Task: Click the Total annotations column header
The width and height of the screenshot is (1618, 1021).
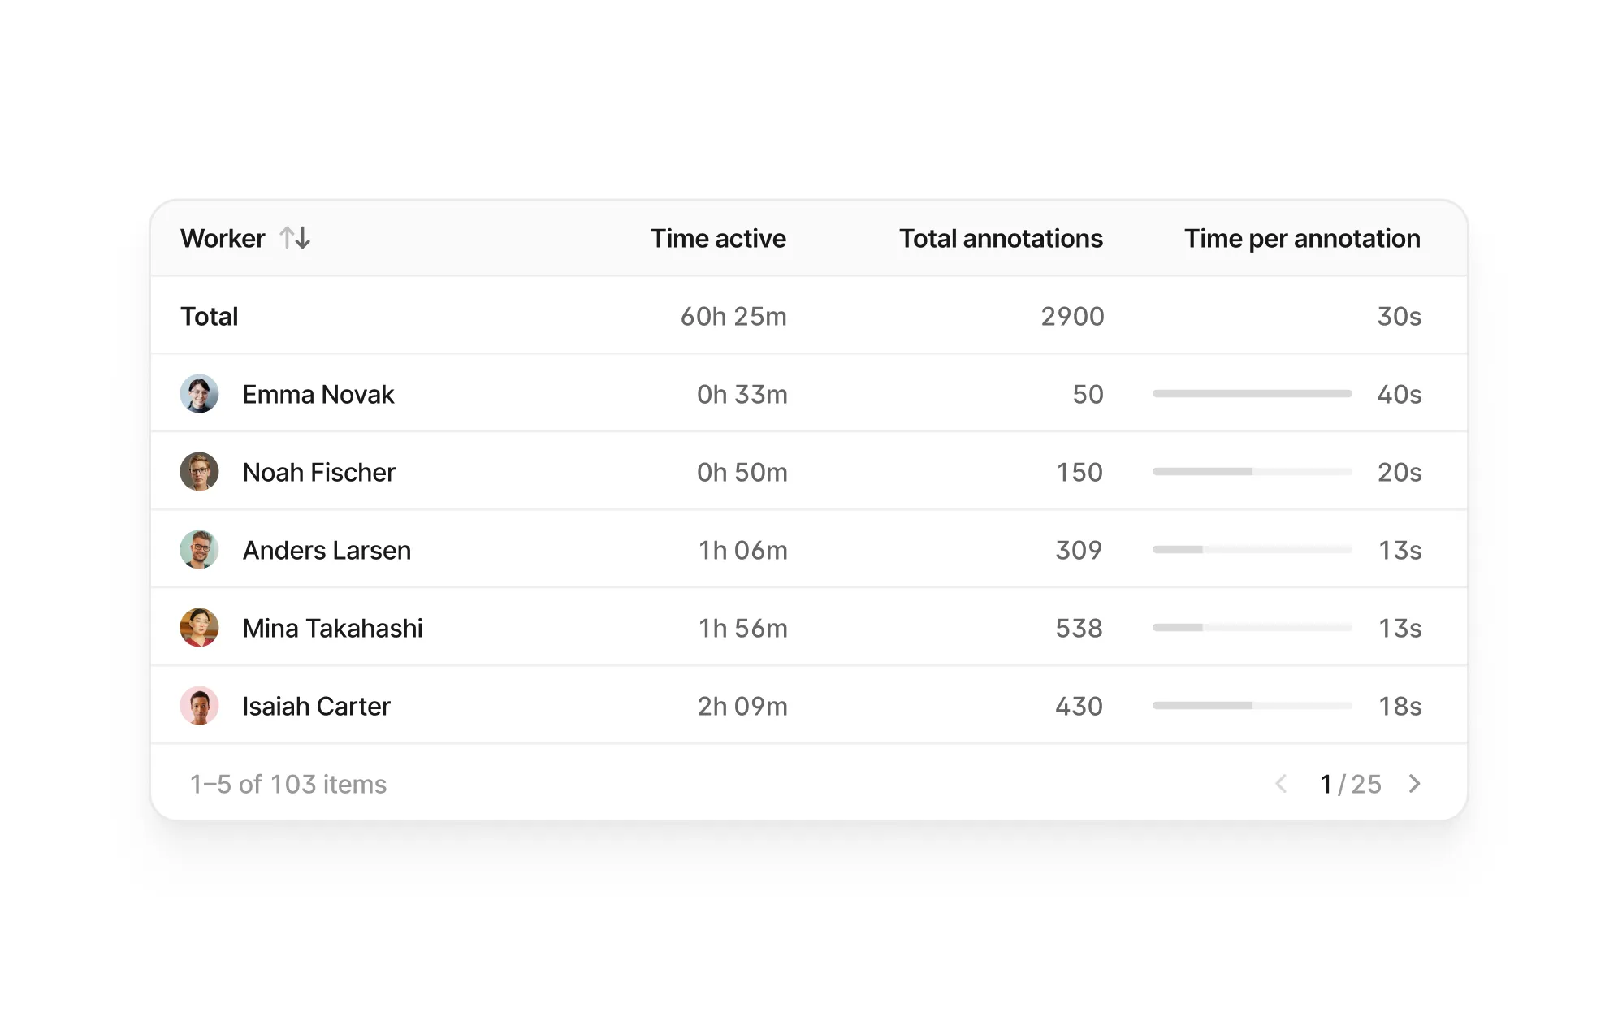Action: pos(1000,238)
